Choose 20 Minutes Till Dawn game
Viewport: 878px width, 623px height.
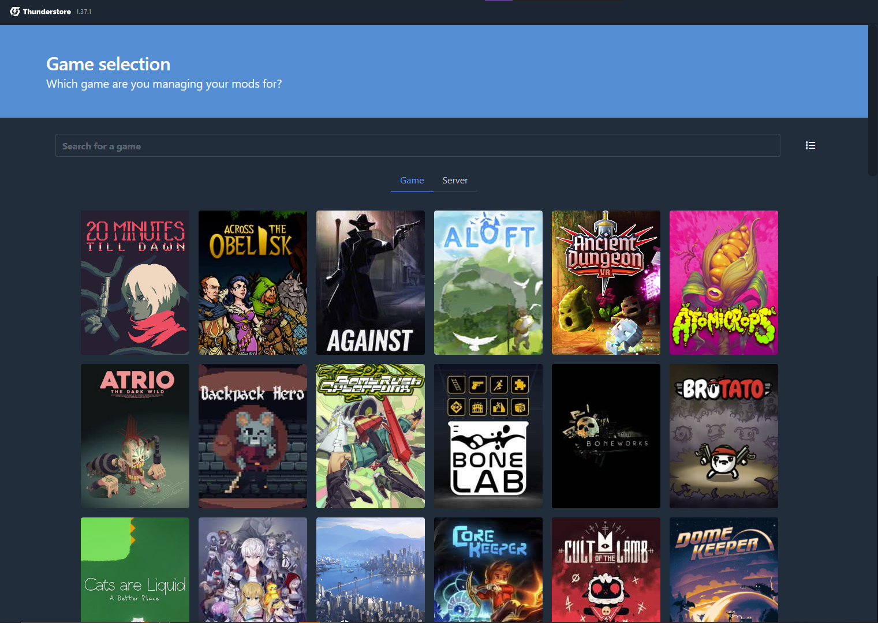coord(135,283)
